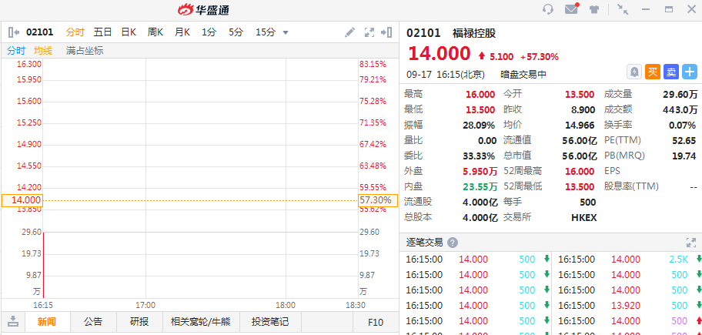Click the 成交量 value 29.60万
The height and width of the screenshot is (335, 702).
tap(680, 95)
